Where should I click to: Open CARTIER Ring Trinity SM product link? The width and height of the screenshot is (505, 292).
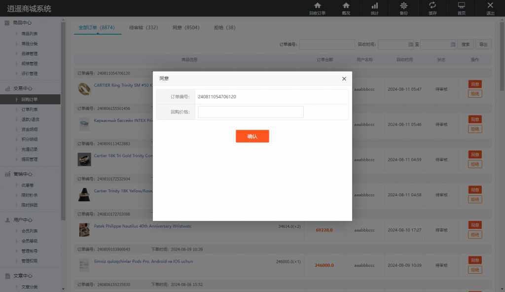point(123,85)
